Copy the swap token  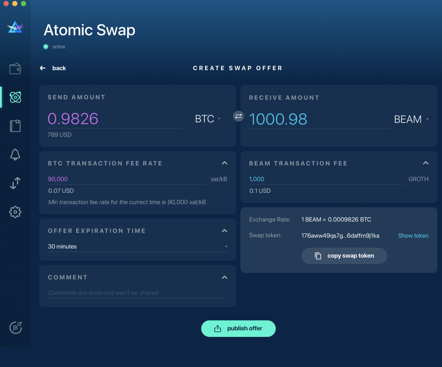(x=344, y=256)
